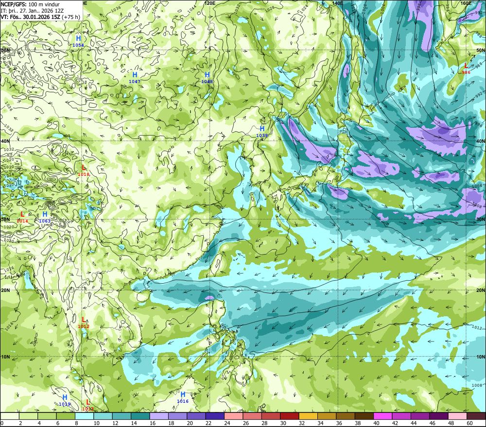Click the 10N label on the left edge
This screenshot has width=486, height=427.
coord(5,357)
